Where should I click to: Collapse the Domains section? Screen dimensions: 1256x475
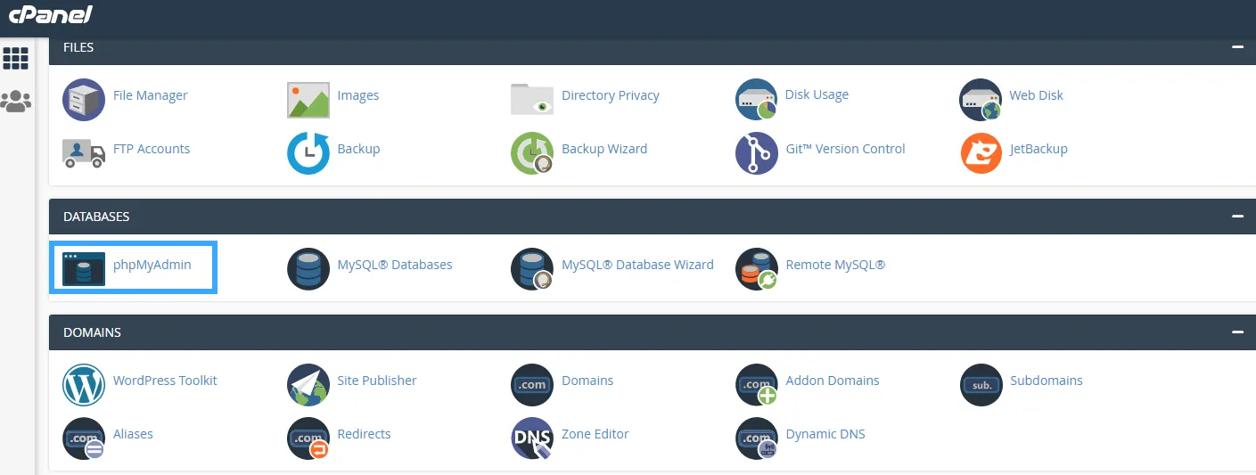click(1236, 332)
